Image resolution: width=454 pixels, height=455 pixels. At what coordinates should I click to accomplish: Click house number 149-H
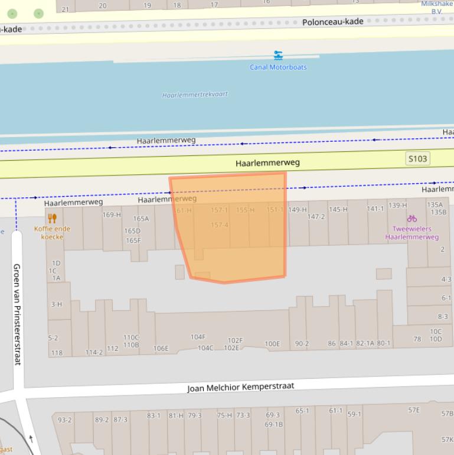[298, 209]
